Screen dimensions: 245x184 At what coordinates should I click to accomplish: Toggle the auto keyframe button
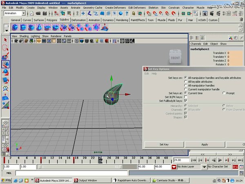235,167
